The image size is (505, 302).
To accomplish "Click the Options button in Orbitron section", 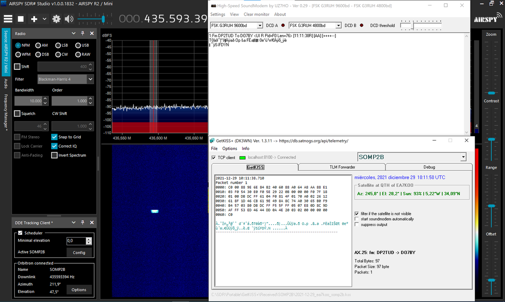I will (79, 289).
